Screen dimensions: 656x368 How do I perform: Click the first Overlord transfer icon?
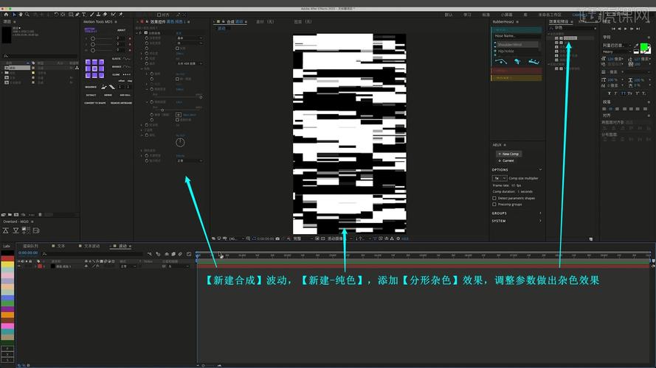[6, 230]
